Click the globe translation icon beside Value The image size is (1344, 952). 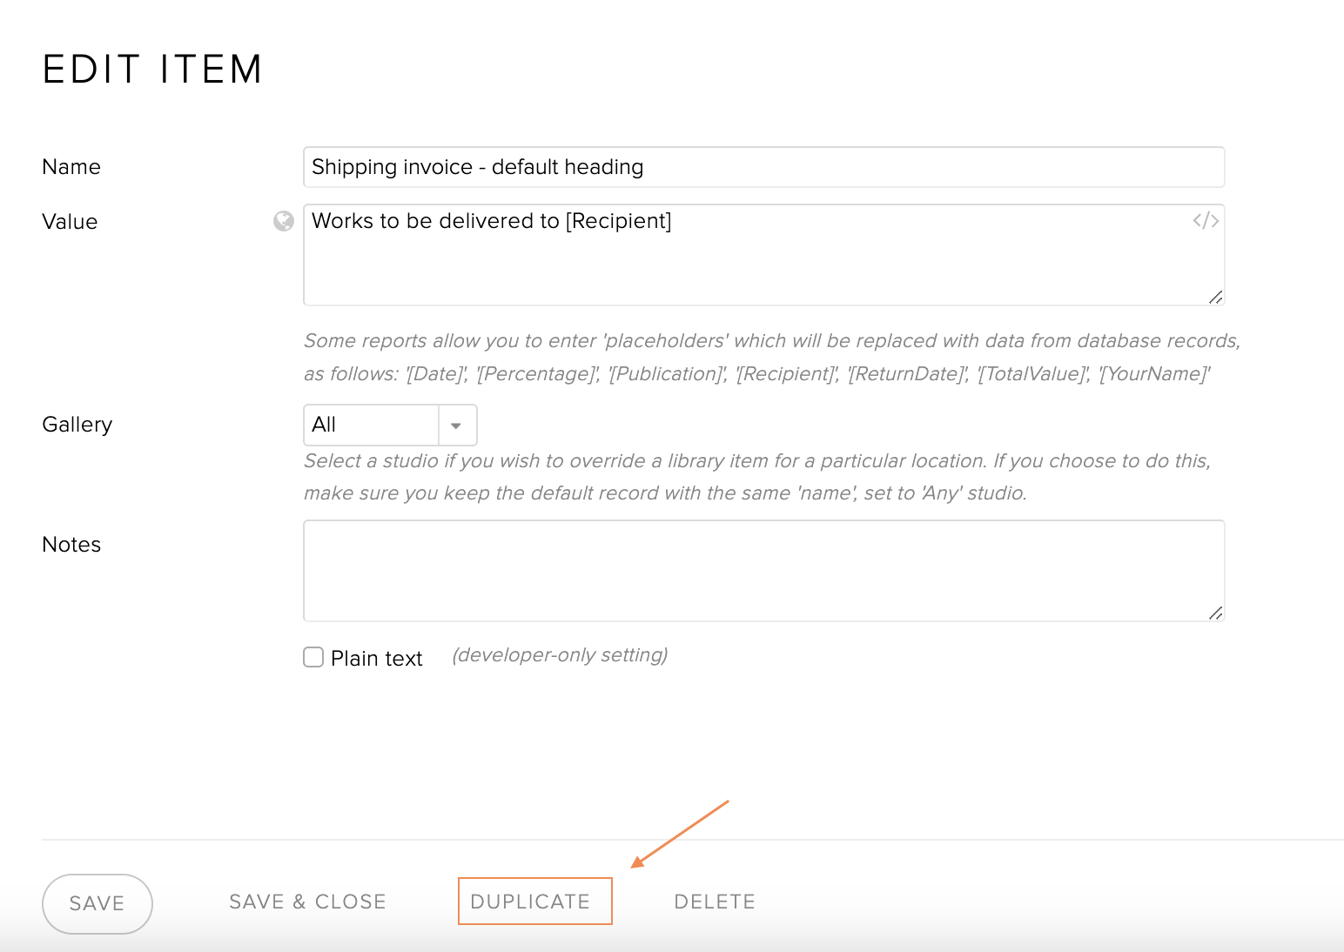(x=283, y=221)
